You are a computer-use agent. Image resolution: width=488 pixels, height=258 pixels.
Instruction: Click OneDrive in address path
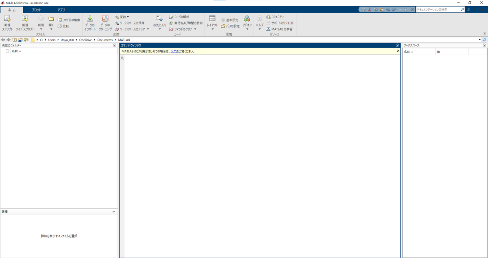click(86, 40)
